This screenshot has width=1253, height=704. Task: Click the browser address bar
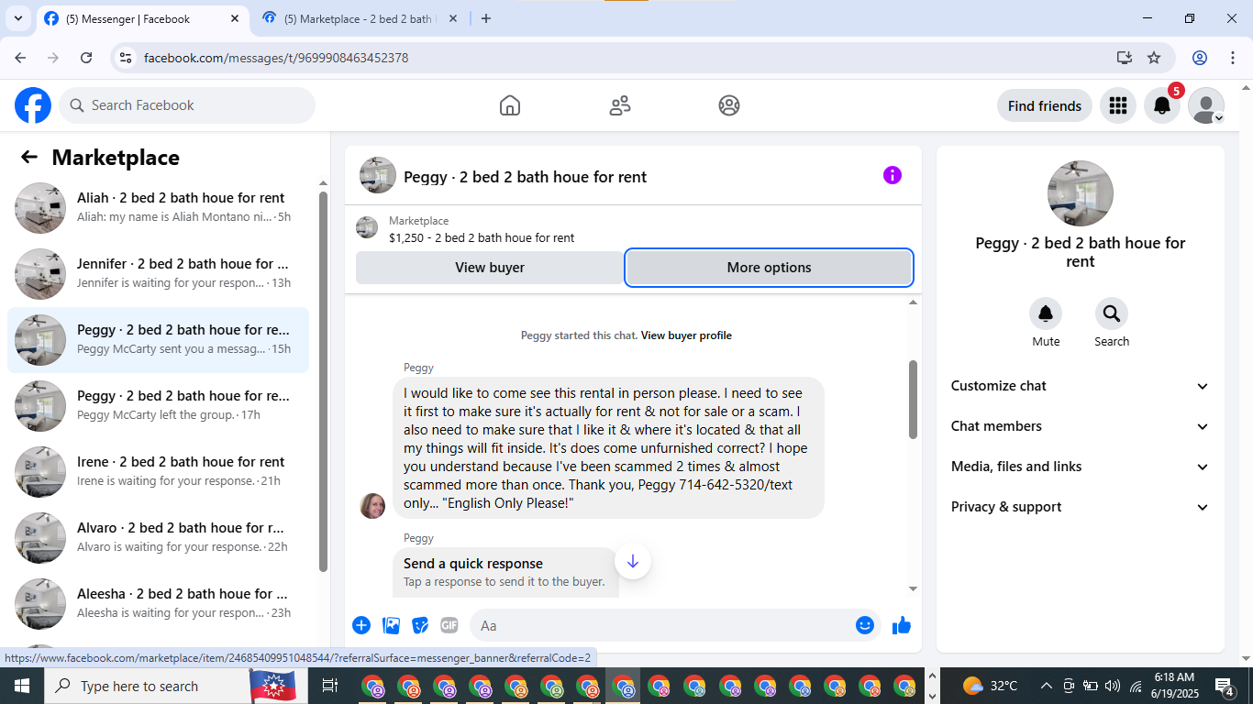tap(624, 58)
